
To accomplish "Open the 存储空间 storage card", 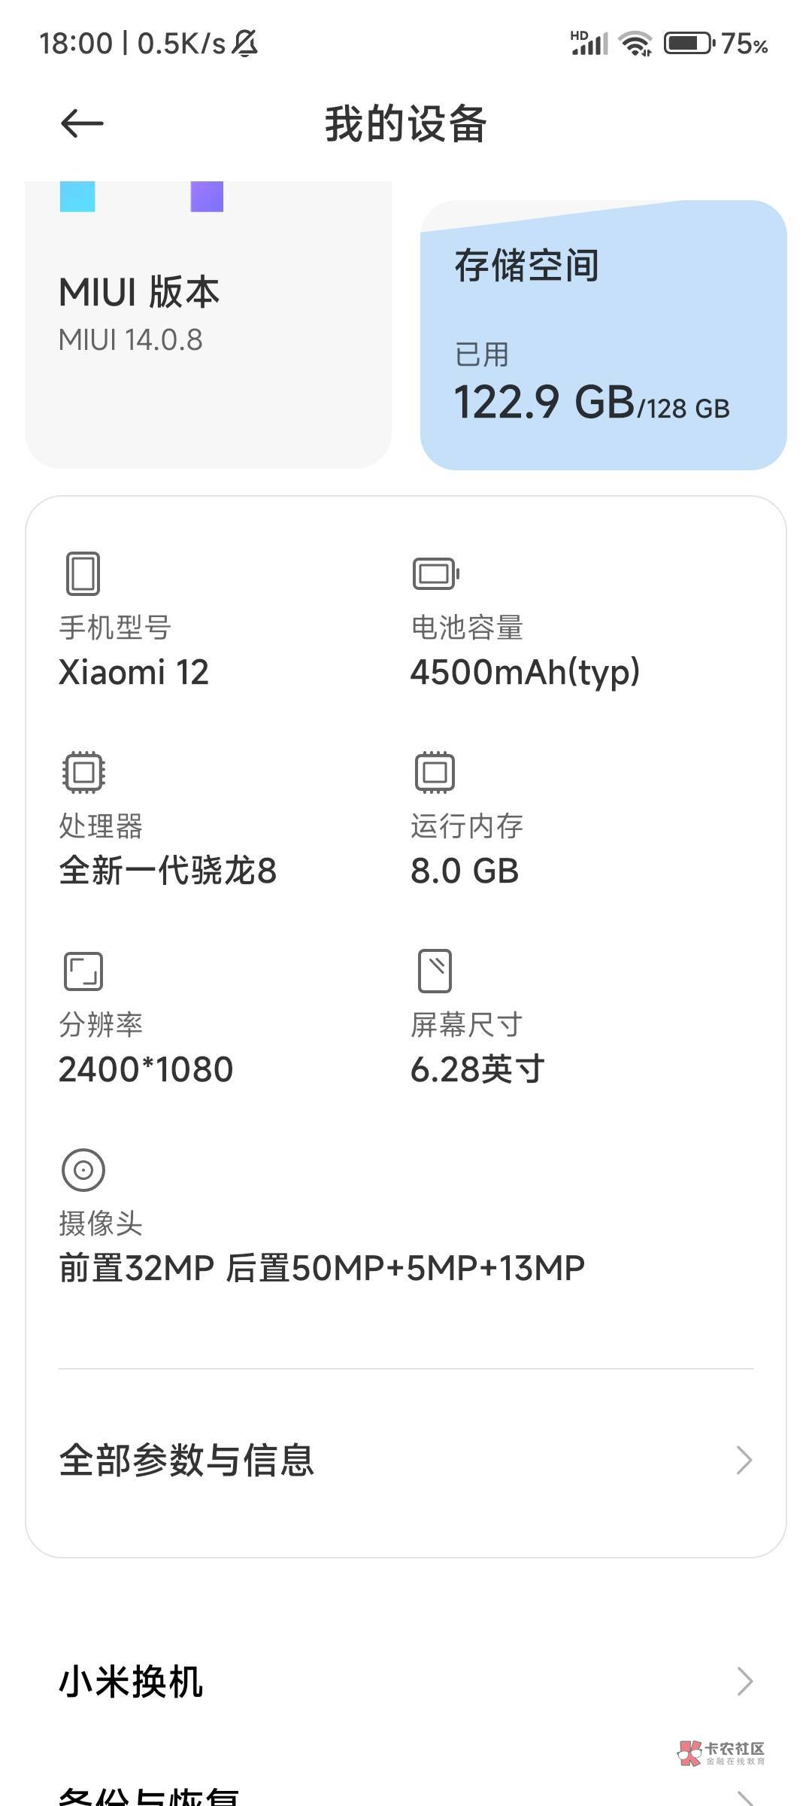I will [x=603, y=335].
